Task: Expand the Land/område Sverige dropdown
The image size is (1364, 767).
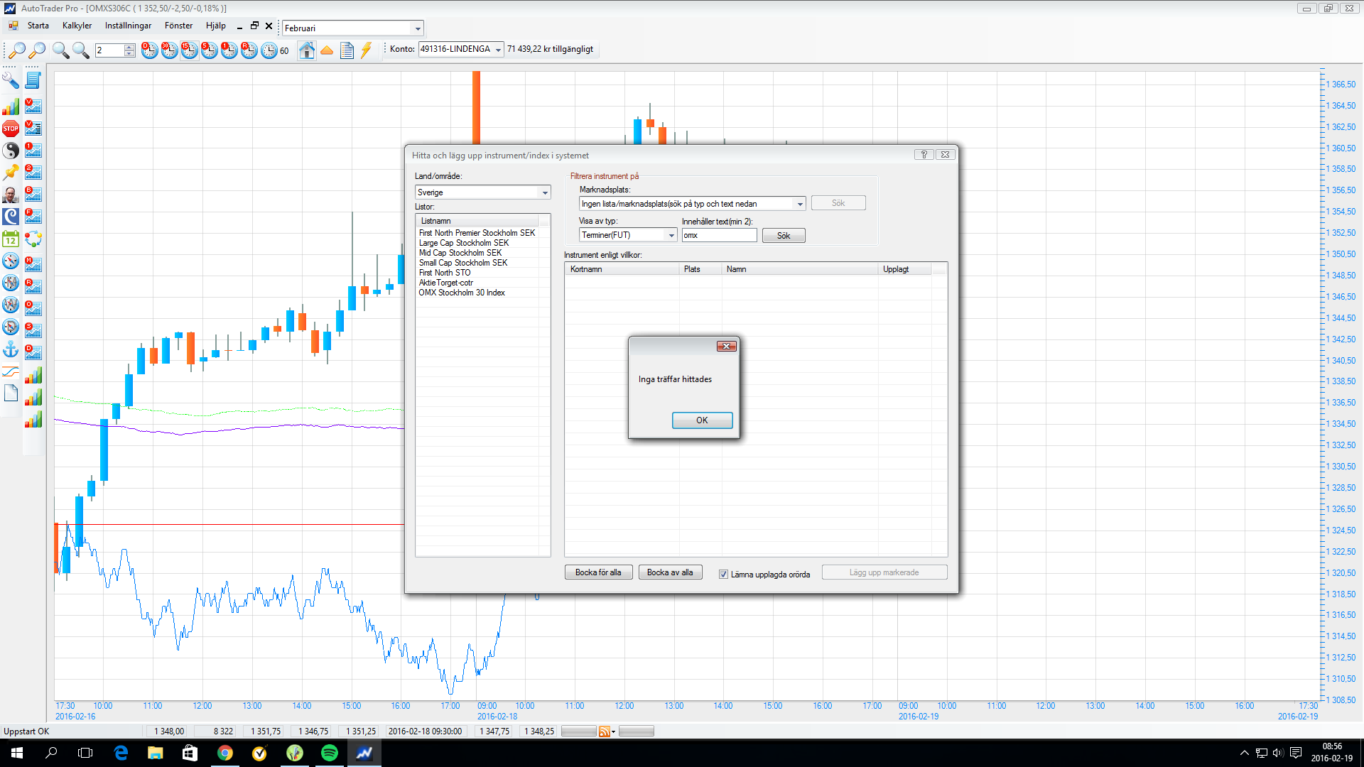Action: click(545, 192)
